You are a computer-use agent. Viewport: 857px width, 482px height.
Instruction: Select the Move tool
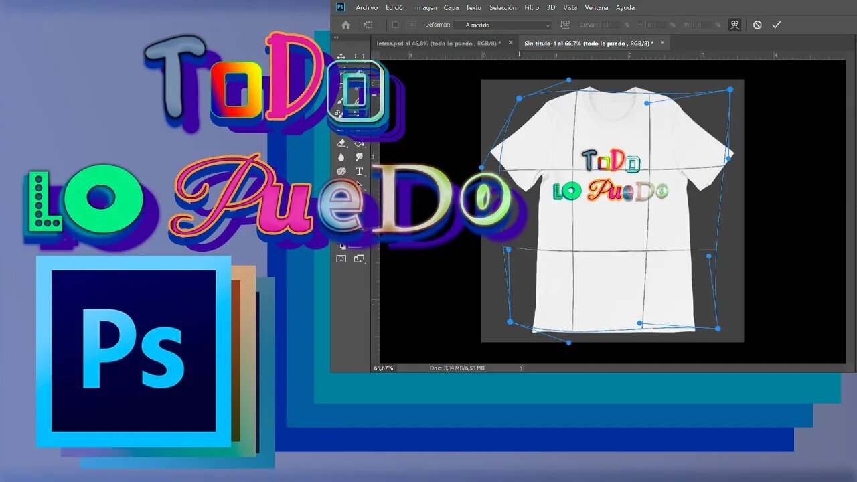pos(341,57)
